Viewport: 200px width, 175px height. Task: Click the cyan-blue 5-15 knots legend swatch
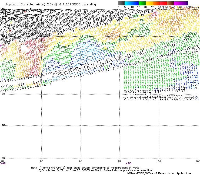coord(132,3)
